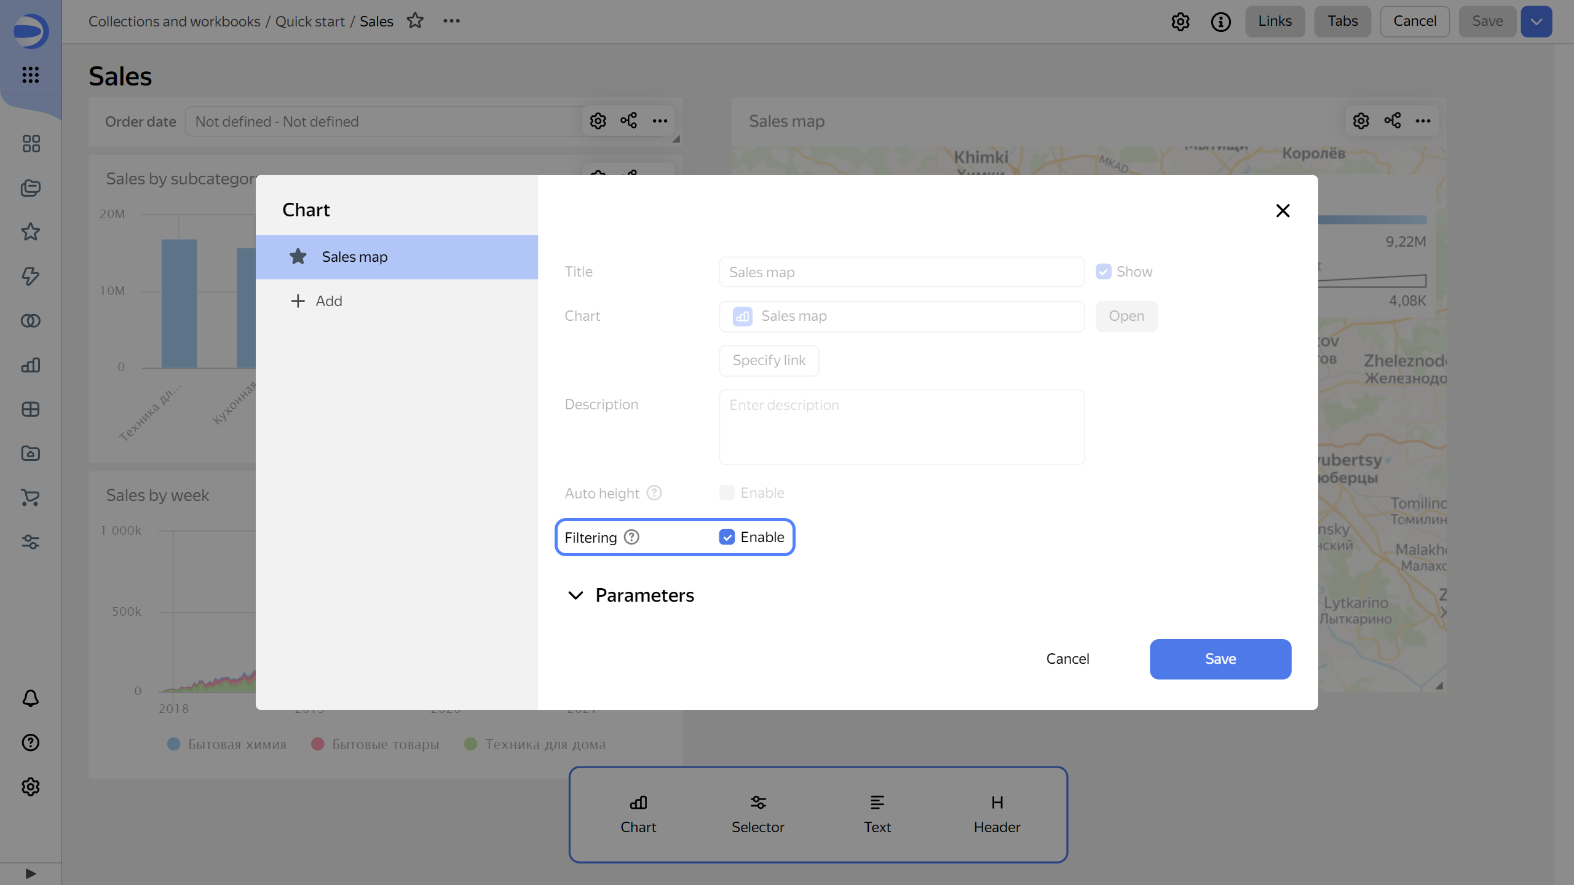Collapse the Parameters section
Image resolution: width=1574 pixels, height=885 pixels.
coord(575,595)
